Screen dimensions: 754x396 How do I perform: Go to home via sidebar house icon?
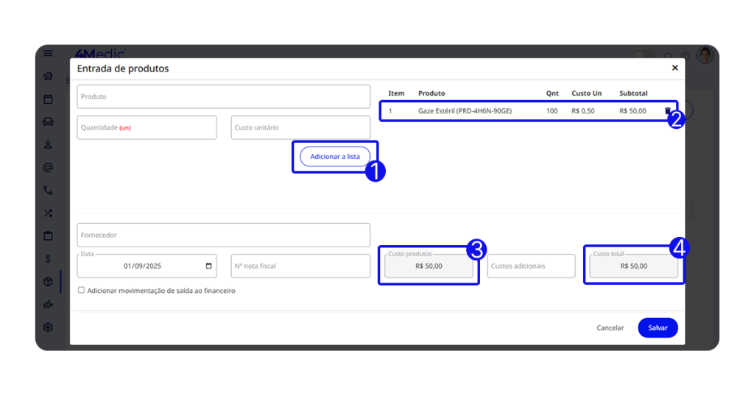pyautogui.click(x=48, y=77)
